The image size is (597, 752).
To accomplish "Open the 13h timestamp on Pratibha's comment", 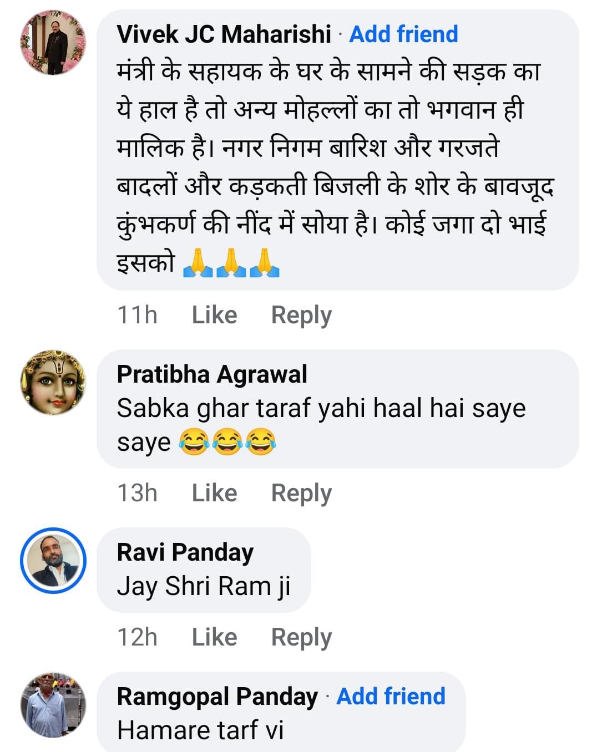I will (138, 492).
